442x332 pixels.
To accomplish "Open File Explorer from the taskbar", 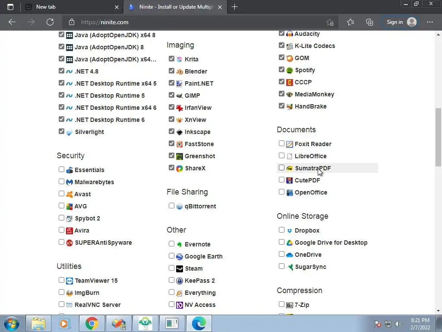I will coord(38,323).
